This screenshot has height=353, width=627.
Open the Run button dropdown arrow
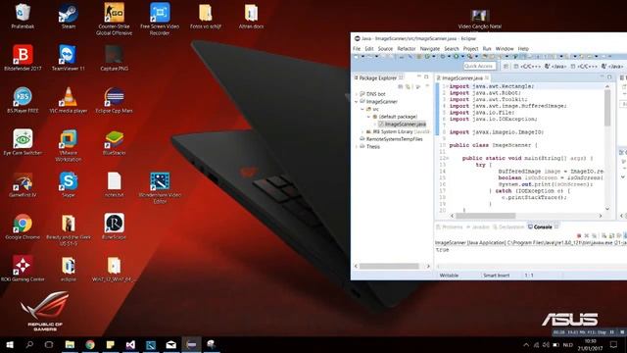[461, 57]
